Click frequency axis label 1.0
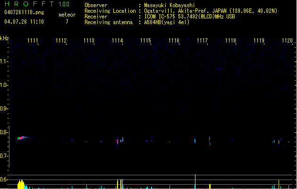Screen dimensions: 297x189 [3, 85]
